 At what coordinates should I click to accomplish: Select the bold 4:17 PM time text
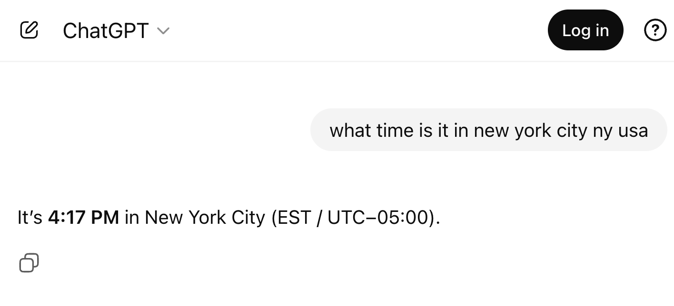click(84, 217)
